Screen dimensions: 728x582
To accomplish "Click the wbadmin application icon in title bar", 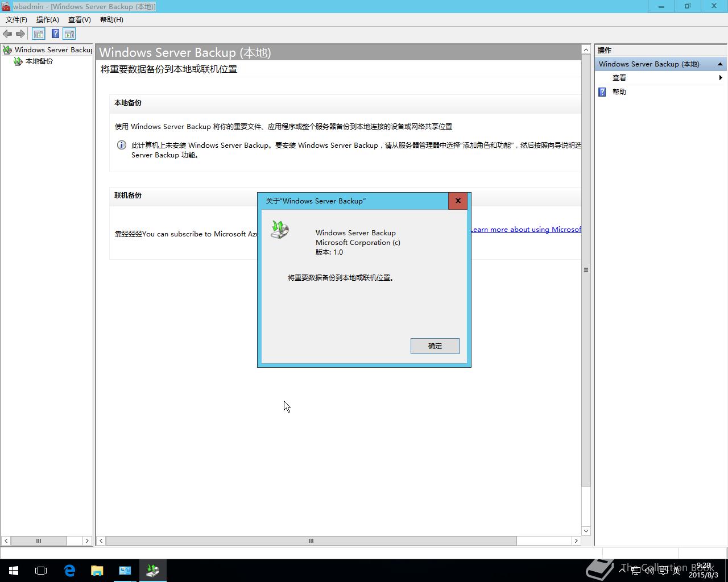I will tap(6, 6).
